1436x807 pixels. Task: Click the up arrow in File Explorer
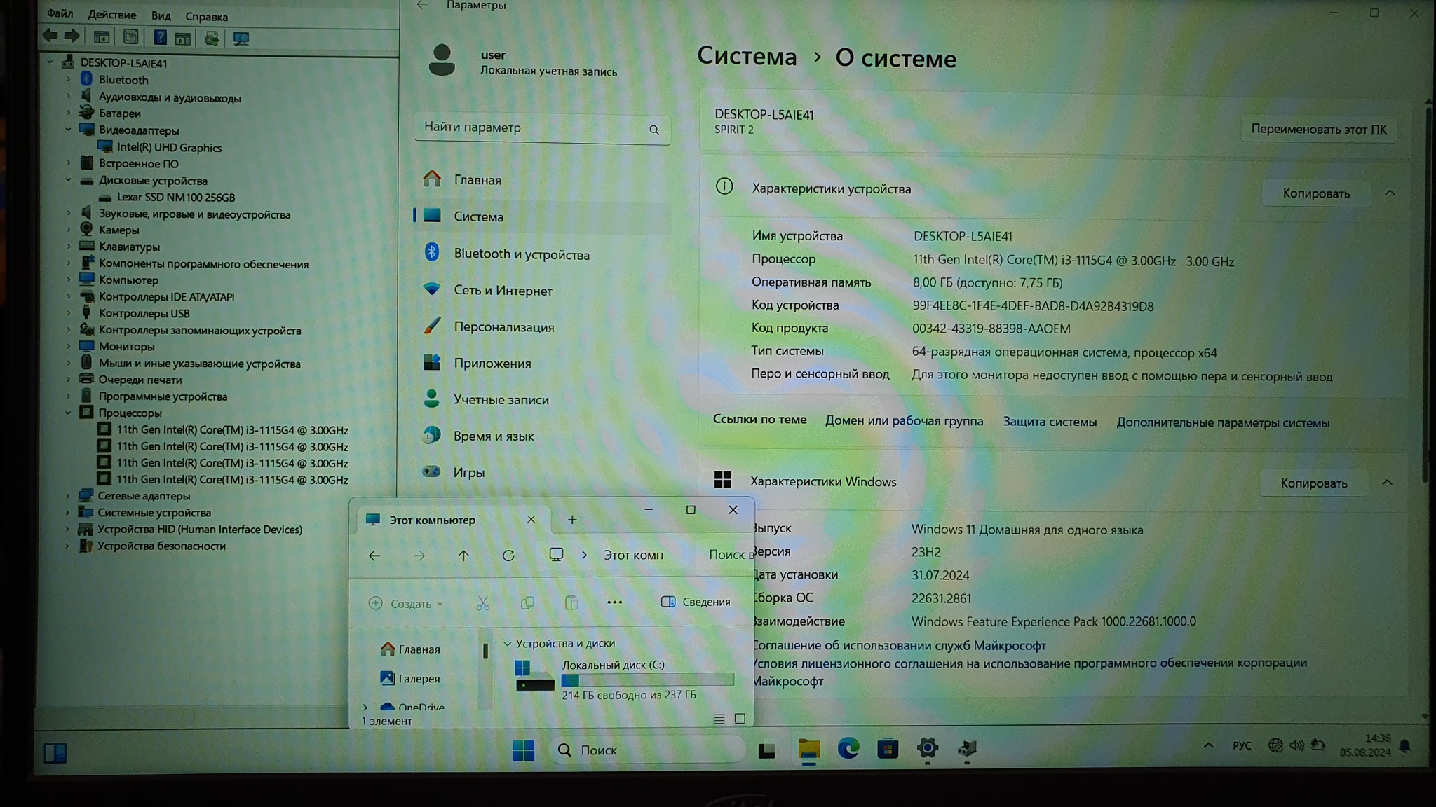[x=463, y=556]
